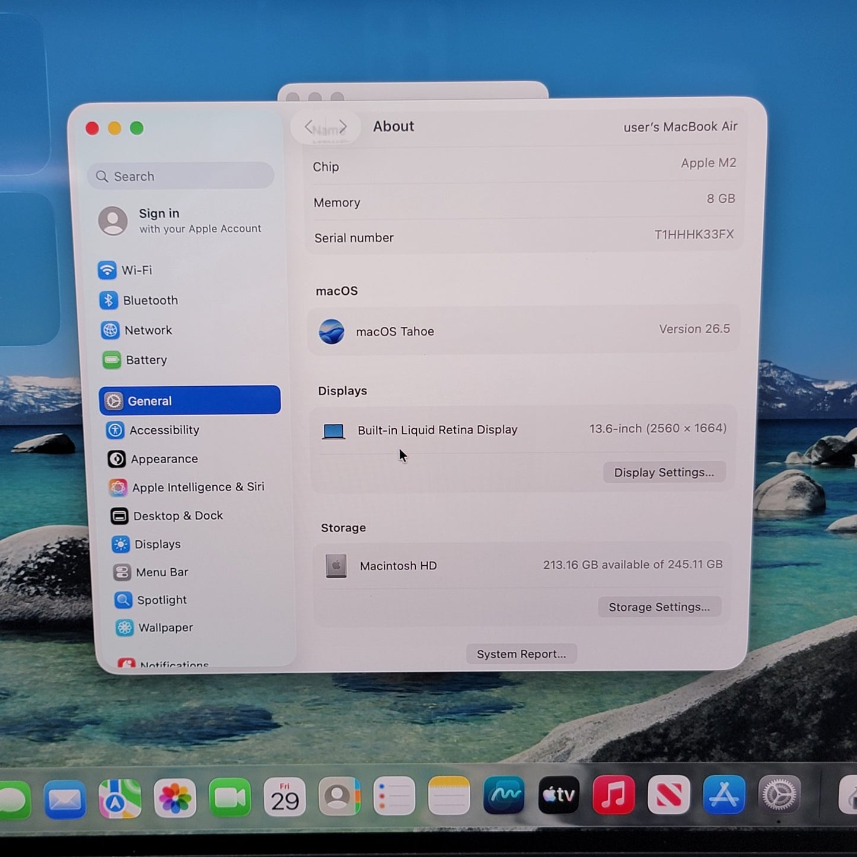Open Calendar from the Dock

[285, 797]
